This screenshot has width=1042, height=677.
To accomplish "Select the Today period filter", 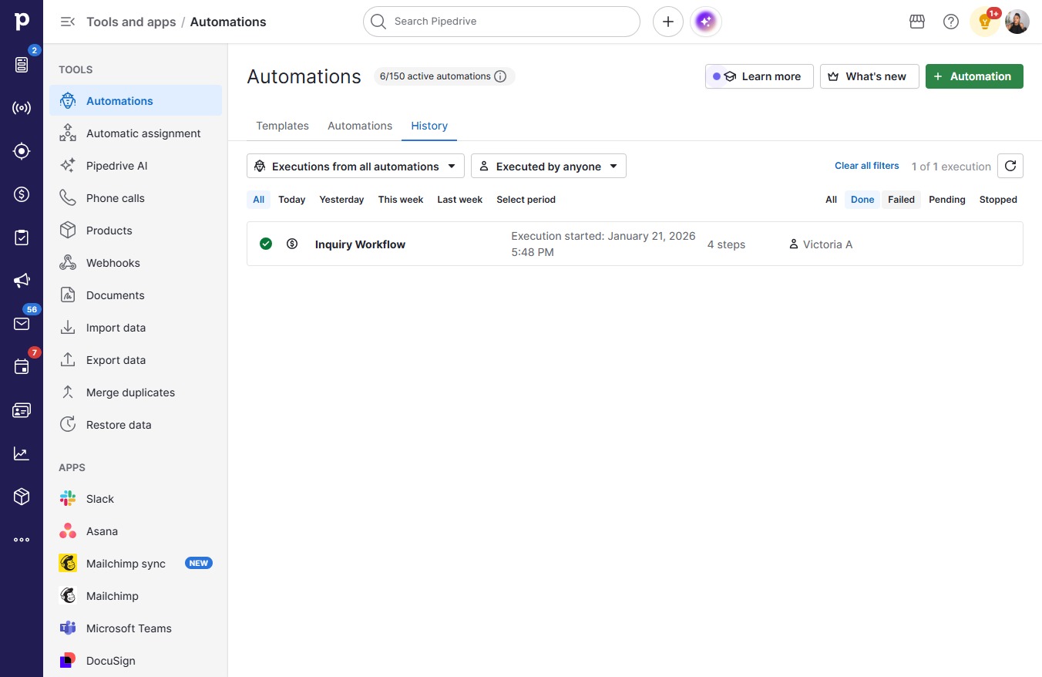I will [x=292, y=200].
